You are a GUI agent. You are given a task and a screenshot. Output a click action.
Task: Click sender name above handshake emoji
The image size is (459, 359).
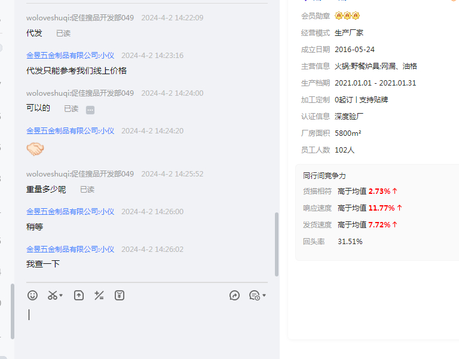click(70, 130)
